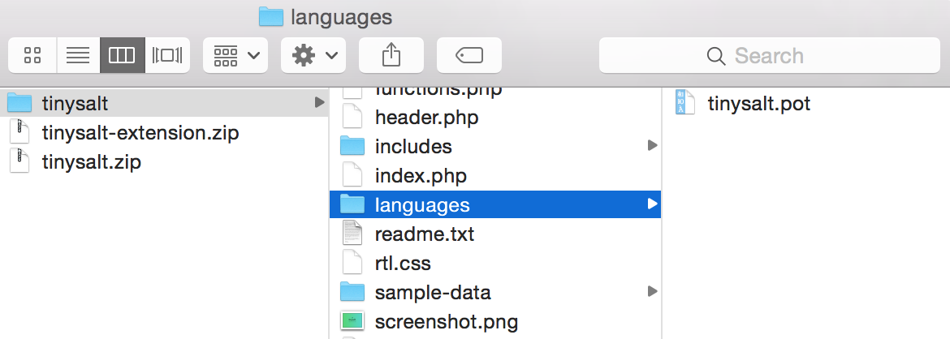Open the readme.txt file icon
The image size is (950, 339).
click(x=352, y=234)
